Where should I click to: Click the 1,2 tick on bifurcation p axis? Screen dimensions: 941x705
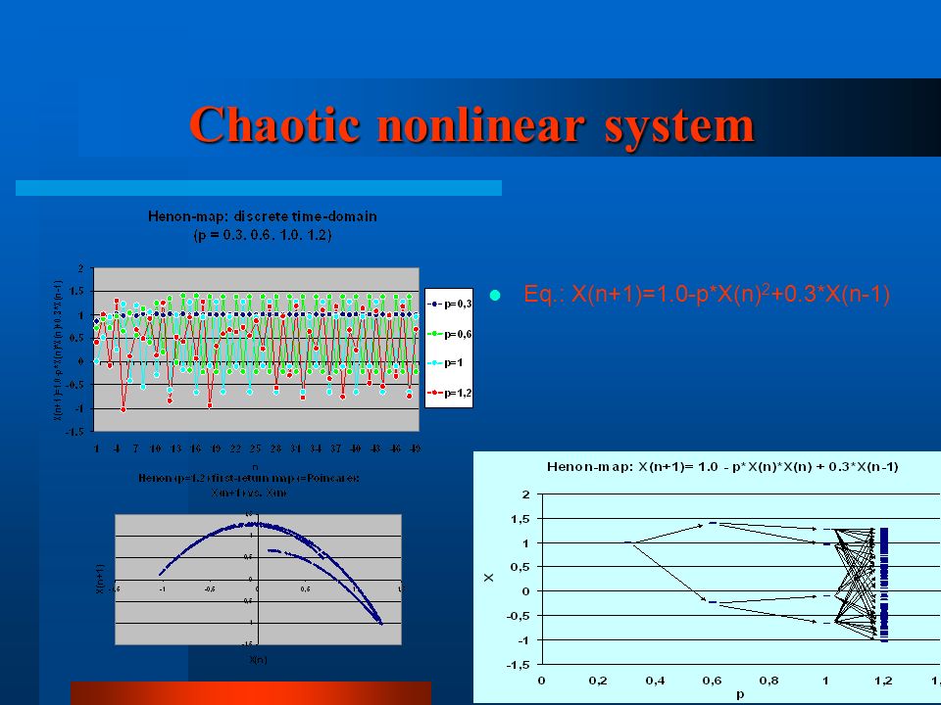[x=883, y=681]
